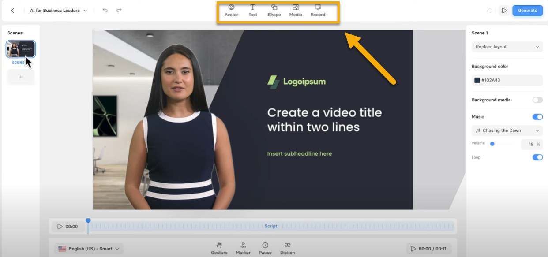Disable the Loop toggle
548x257 pixels.
[537, 157]
